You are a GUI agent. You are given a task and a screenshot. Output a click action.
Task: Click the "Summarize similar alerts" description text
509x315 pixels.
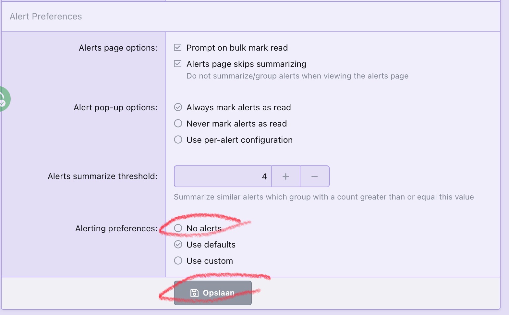pyautogui.click(x=323, y=197)
